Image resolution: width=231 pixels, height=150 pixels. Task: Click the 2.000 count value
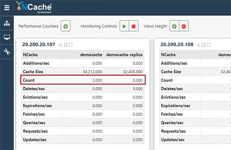coord(97,80)
